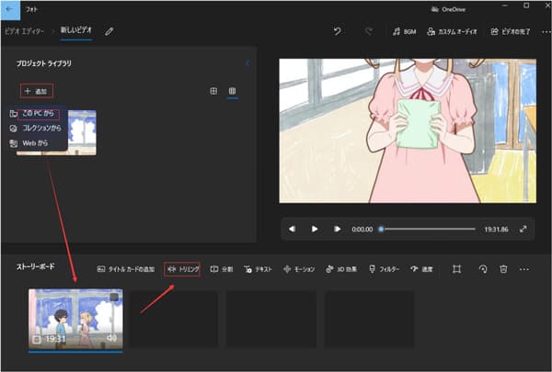Open the BGM background music option
Screen dimensions: 552x372
click(404, 31)
